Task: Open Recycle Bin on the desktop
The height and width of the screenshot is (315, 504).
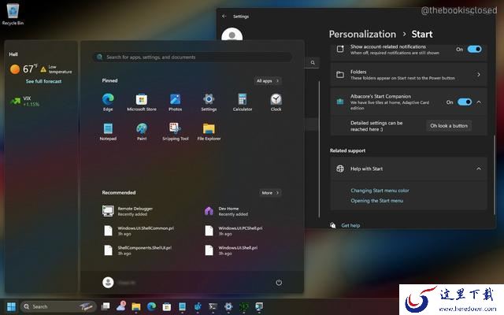Action: pos(13,14)
